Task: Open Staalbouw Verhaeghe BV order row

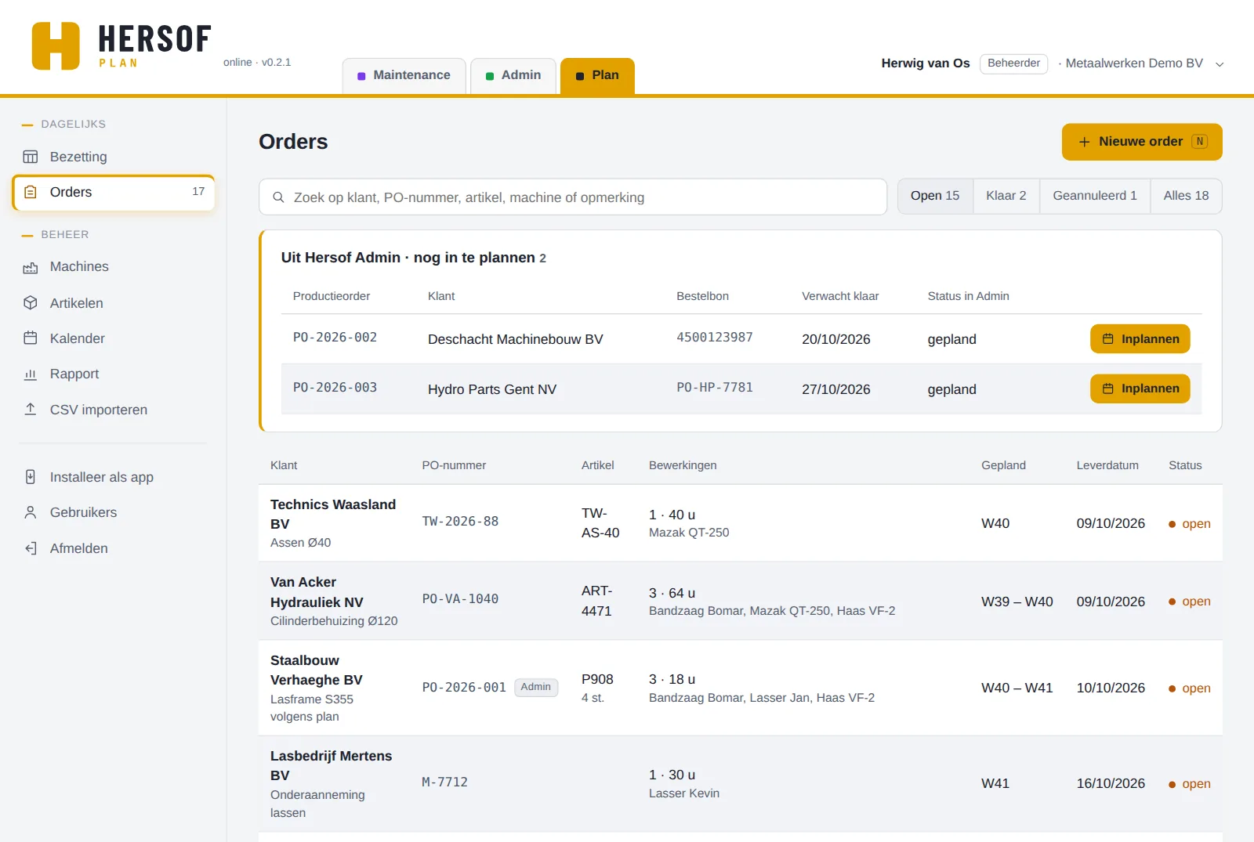Action: [x=740, y=688]
